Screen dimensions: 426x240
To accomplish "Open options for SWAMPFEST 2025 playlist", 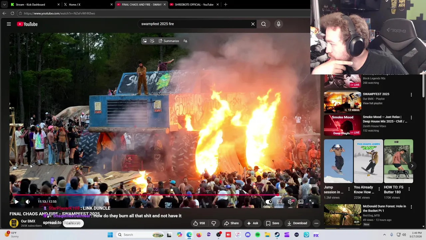I will (411, 95).
